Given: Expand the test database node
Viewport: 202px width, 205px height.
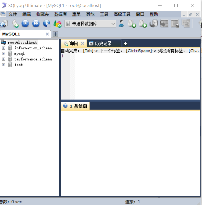Looking at the screenshot, I should tap(4, 65).
